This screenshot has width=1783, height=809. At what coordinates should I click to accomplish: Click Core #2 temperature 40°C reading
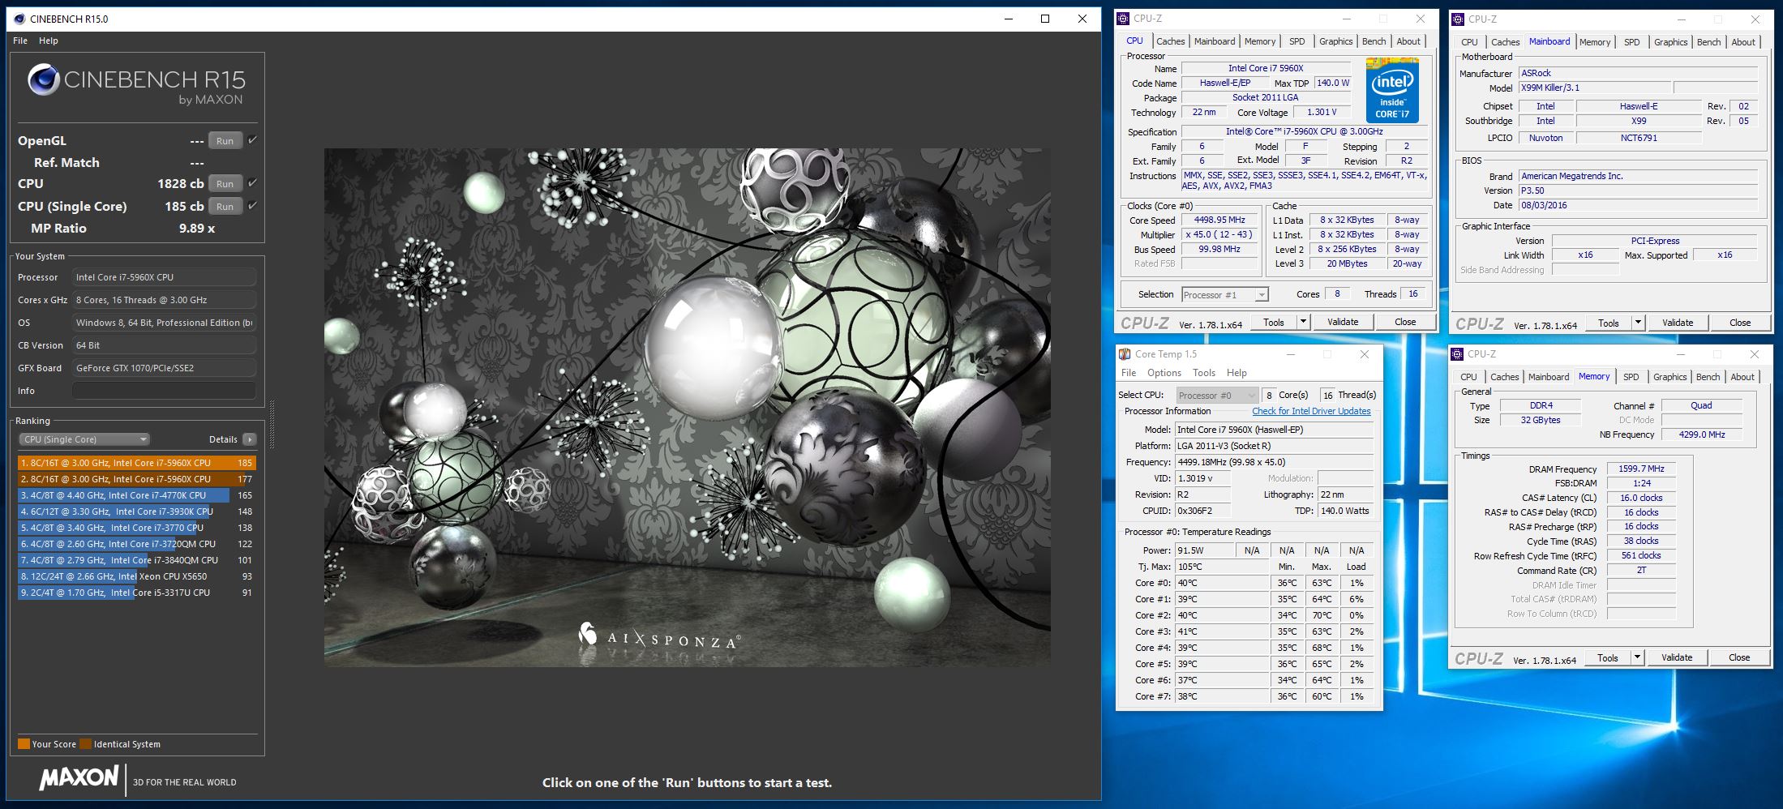(1222, 615)
